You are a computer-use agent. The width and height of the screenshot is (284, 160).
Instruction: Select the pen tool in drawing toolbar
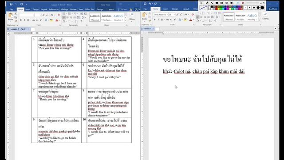(207, 3)
